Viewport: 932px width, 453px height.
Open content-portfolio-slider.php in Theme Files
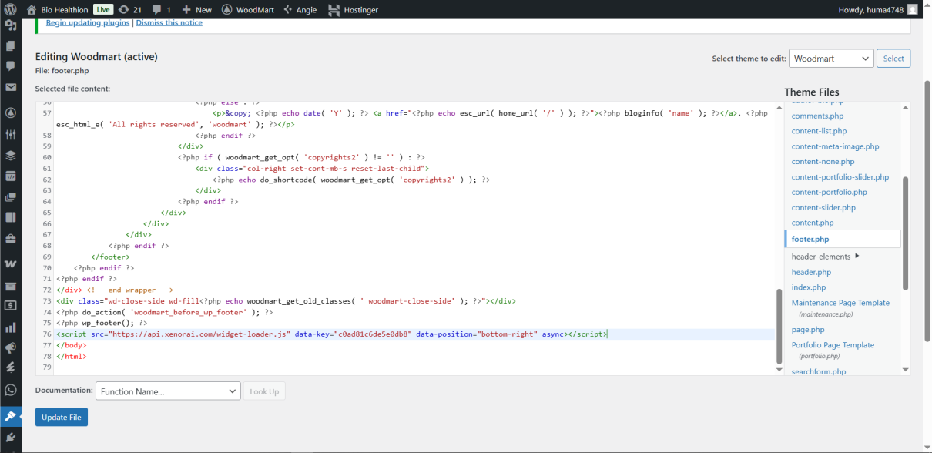click(x=840, y=177)
